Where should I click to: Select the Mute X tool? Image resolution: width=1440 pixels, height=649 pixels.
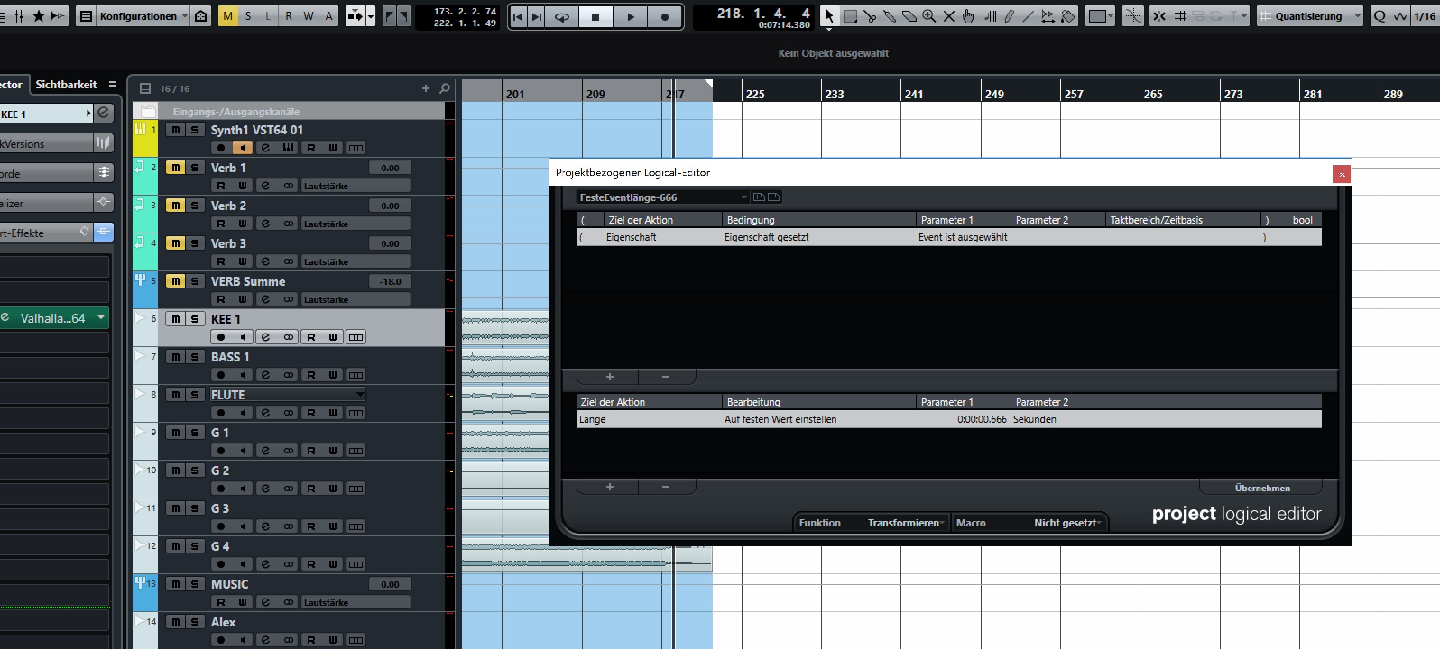(x=949, y=16)
